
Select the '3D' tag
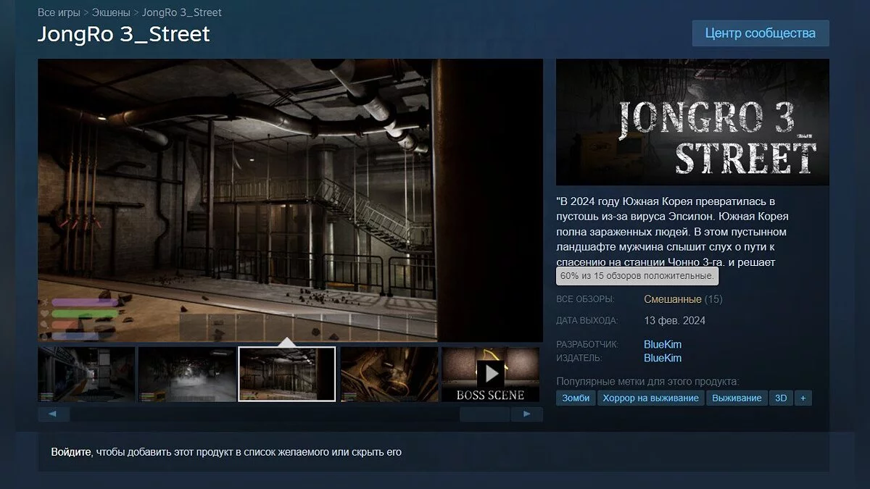781,398
